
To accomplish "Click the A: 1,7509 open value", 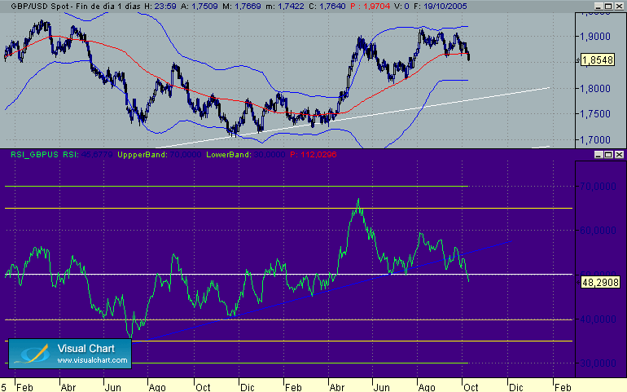I will click(x=199, y=6).
